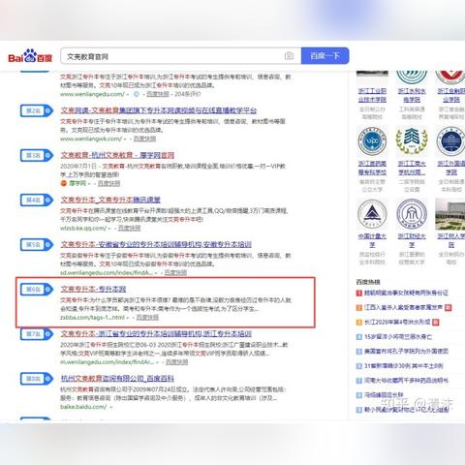Click the blue UPC university logo
Viewport: 465px width, 465px height.
tap(372, 141)
